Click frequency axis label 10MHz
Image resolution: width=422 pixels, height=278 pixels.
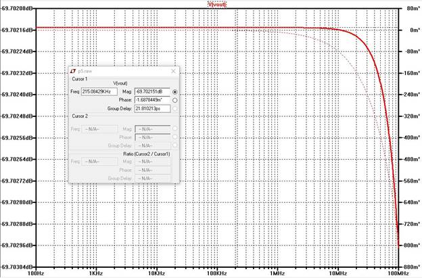point(337,273)
